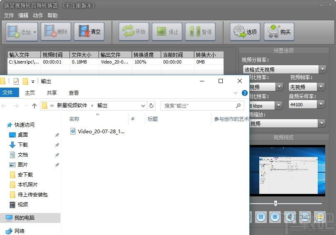Screen dimensions: 336x235
Task: Click the preview playback position slider handle
Action: pyautogui.click(x=275, y=203)
